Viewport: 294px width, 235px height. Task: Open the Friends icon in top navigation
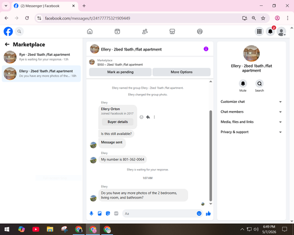pyautogui.click(x=145, y=31)
